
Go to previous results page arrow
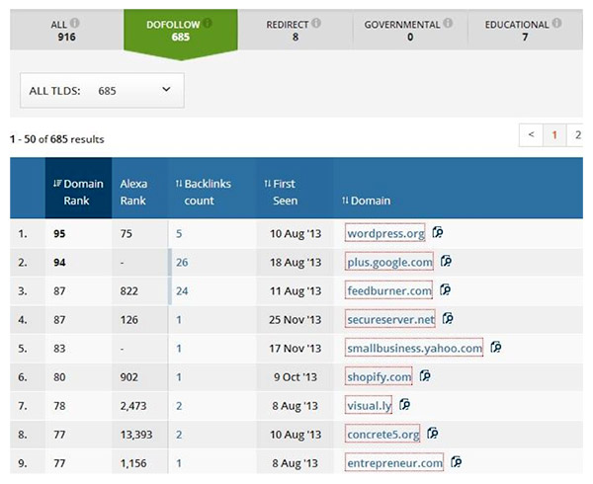(532, 134)
